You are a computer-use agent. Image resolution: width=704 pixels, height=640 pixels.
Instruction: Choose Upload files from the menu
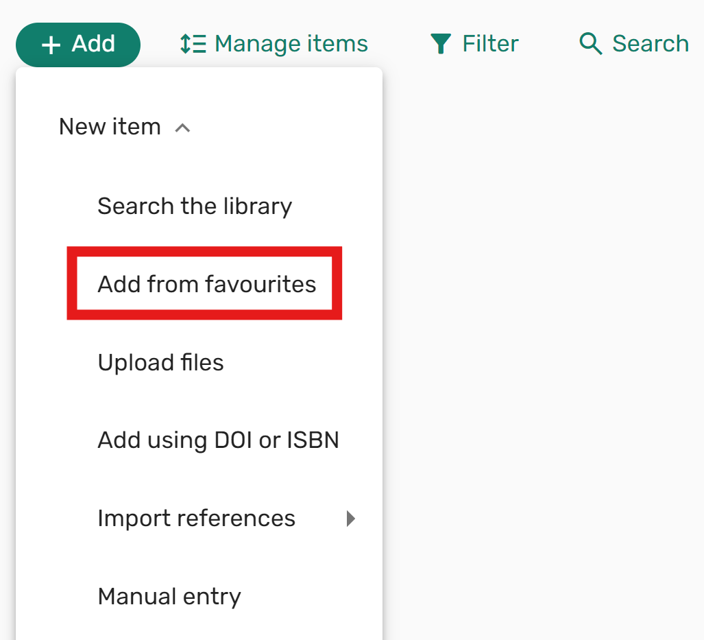pyautogui.click(x=160, y=362)
